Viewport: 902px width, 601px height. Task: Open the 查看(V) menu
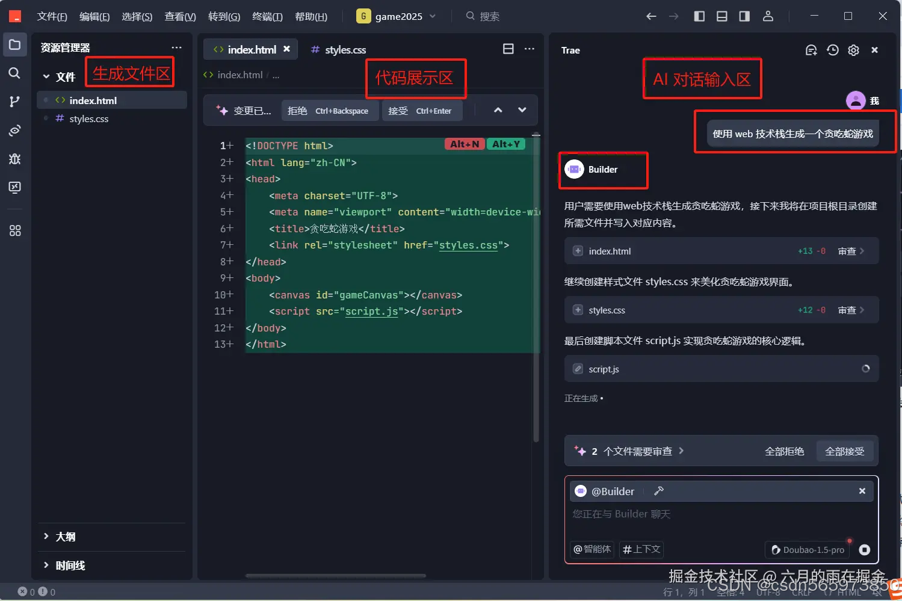181,16
